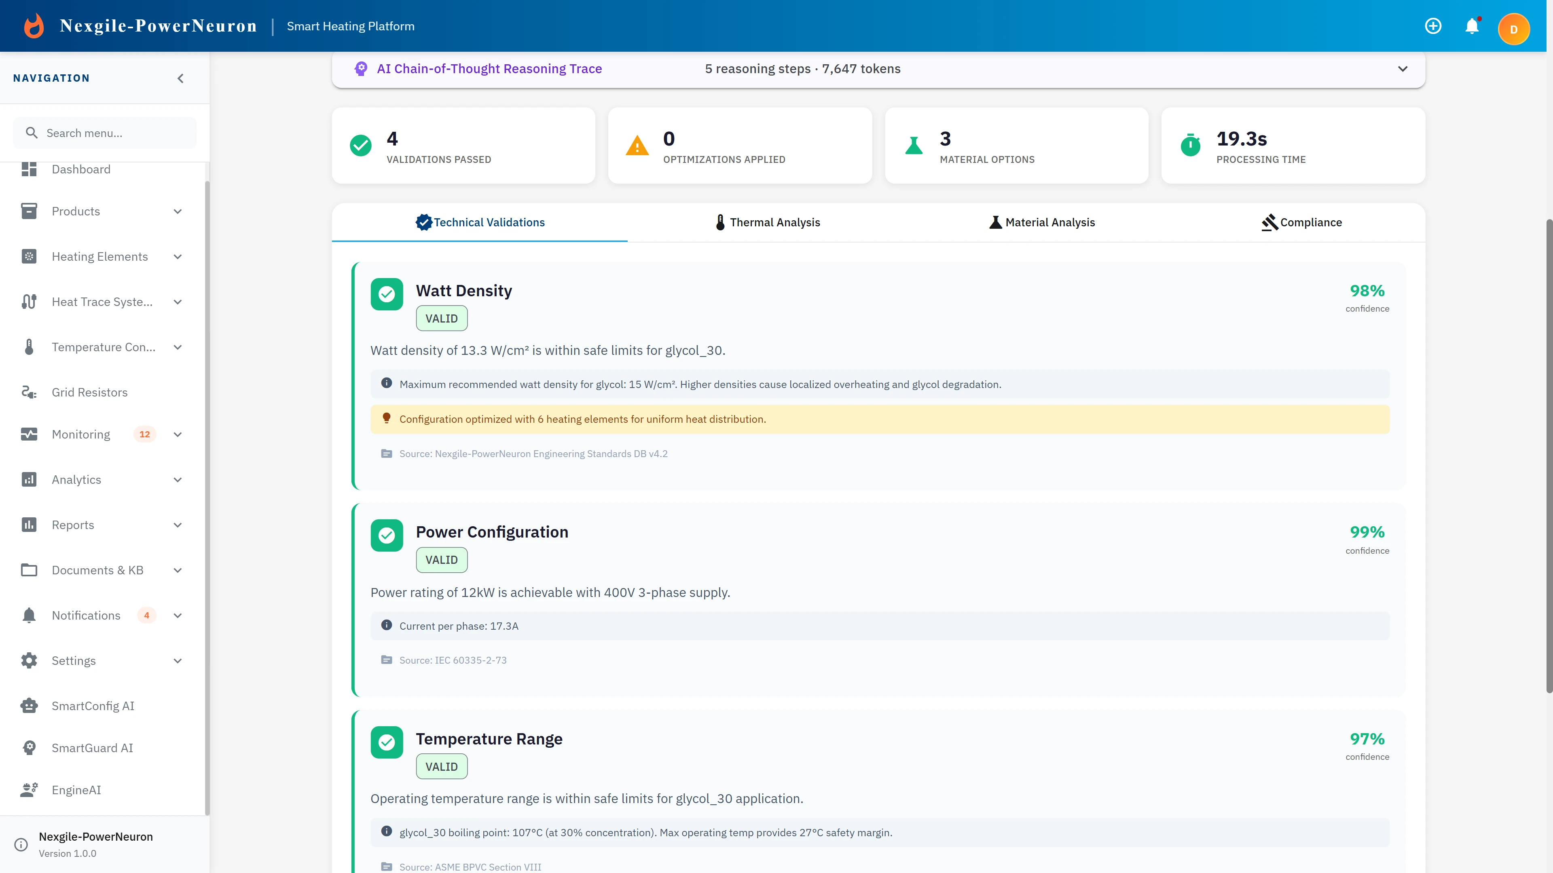Switch to the Thermal Analysis tab
This screenshot has height=873, width=1553.
click(x=767, y=222)
